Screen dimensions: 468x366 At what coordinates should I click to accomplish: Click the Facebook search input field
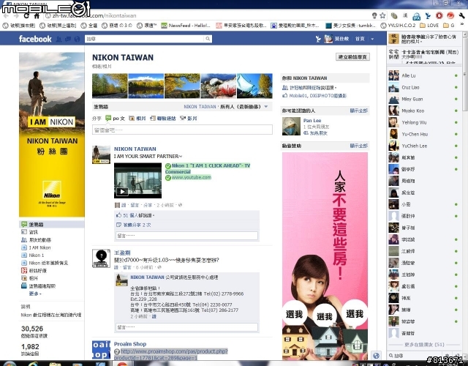(x=145, y=39)
